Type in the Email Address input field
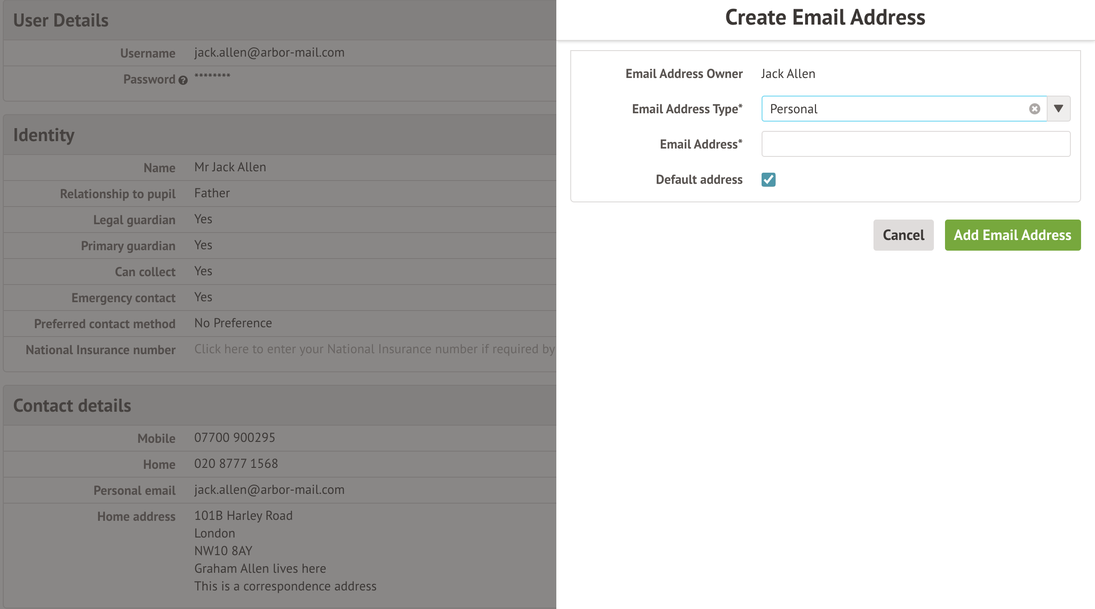Screen dimensions: 1095x609 pos(915,144)
